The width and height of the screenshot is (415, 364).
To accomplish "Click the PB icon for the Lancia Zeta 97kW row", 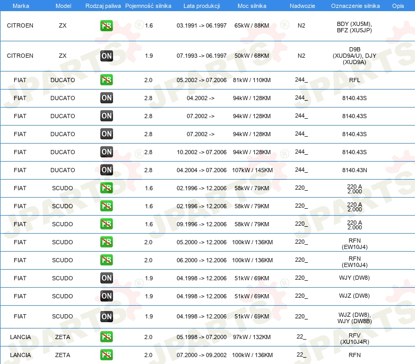I will tap(107, 337).
